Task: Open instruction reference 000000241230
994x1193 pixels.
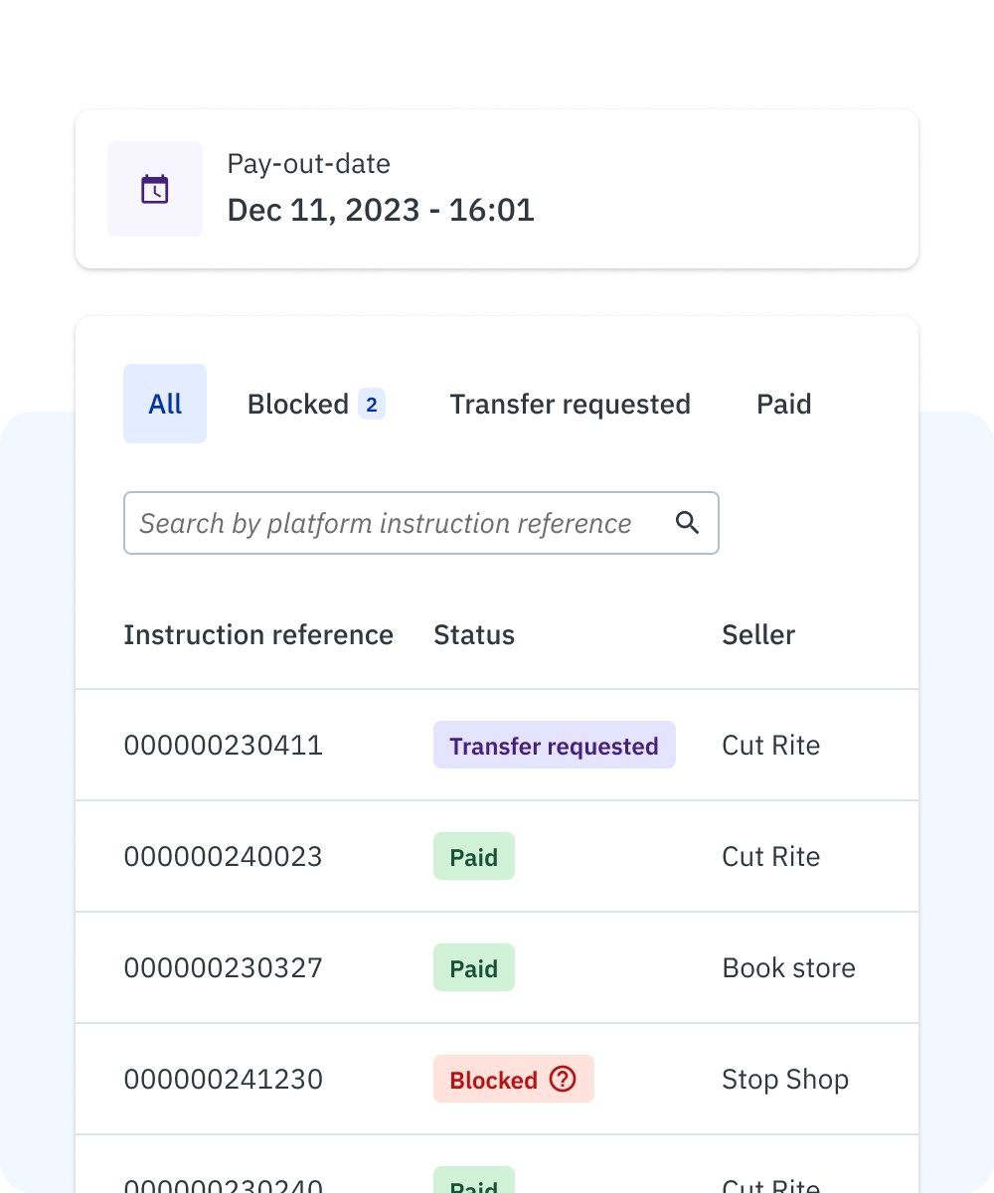Action: pos(224,1080)
